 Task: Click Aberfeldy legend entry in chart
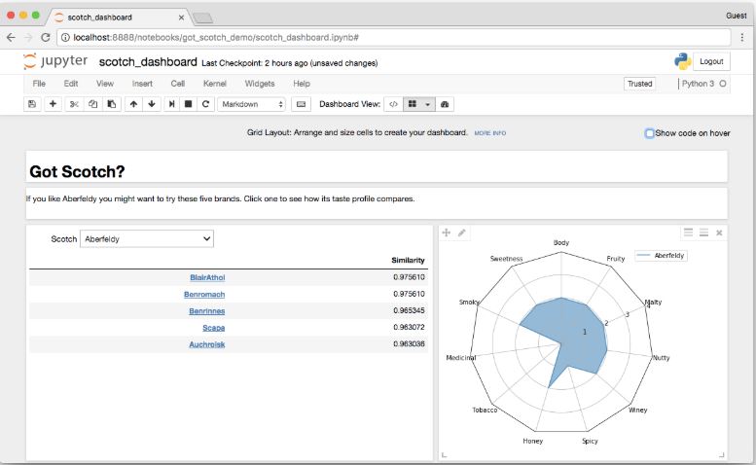pos(661,256)
